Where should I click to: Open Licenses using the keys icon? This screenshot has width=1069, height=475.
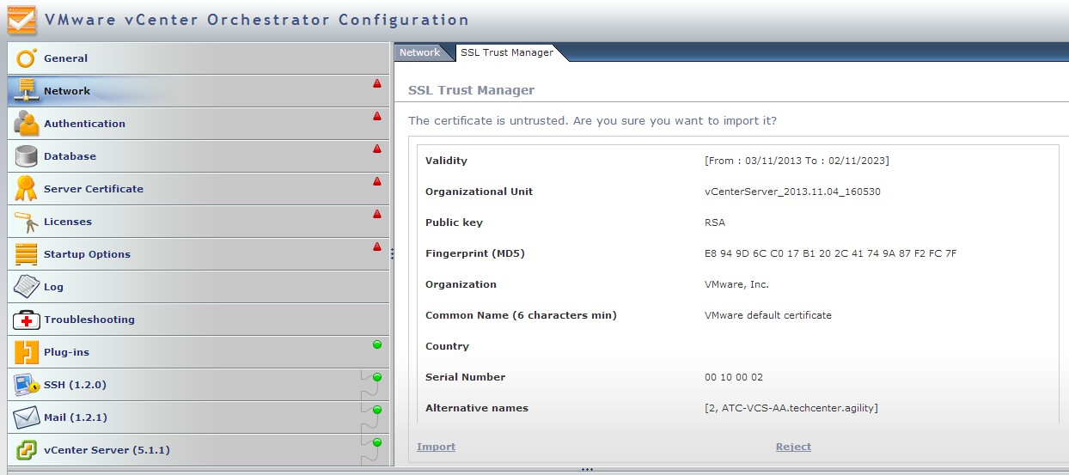pos(27,222)
